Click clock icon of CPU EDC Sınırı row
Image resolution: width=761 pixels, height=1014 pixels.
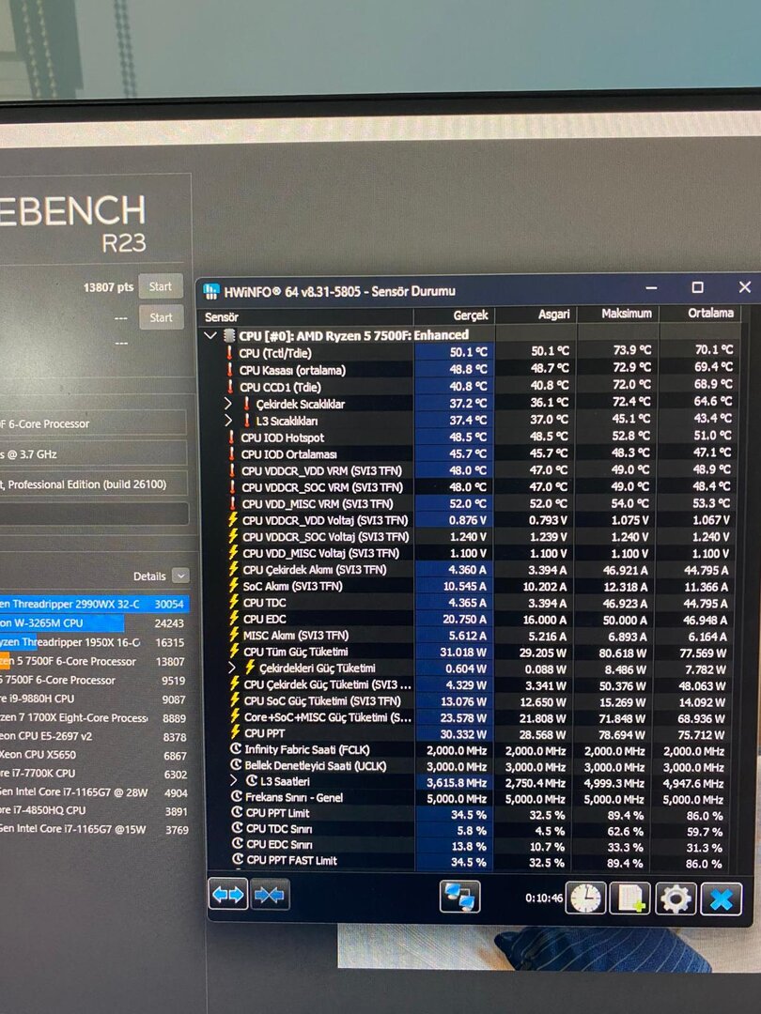point(238,845)
